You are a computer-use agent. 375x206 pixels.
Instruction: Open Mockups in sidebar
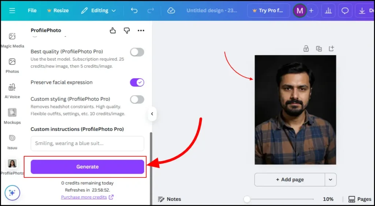click(x=12, y=116)
